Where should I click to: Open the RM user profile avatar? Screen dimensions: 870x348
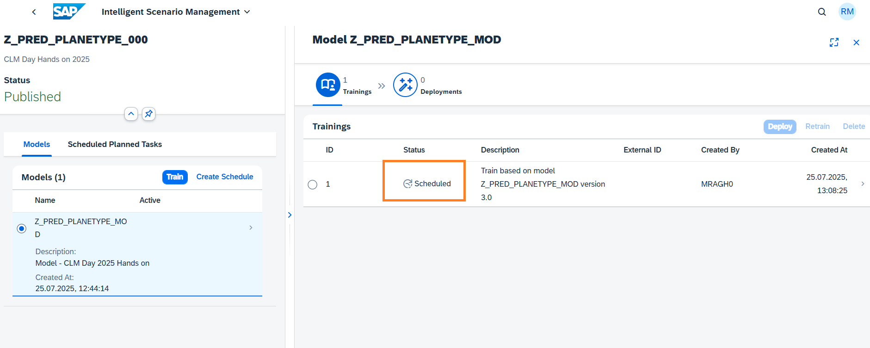coord(847,12)
